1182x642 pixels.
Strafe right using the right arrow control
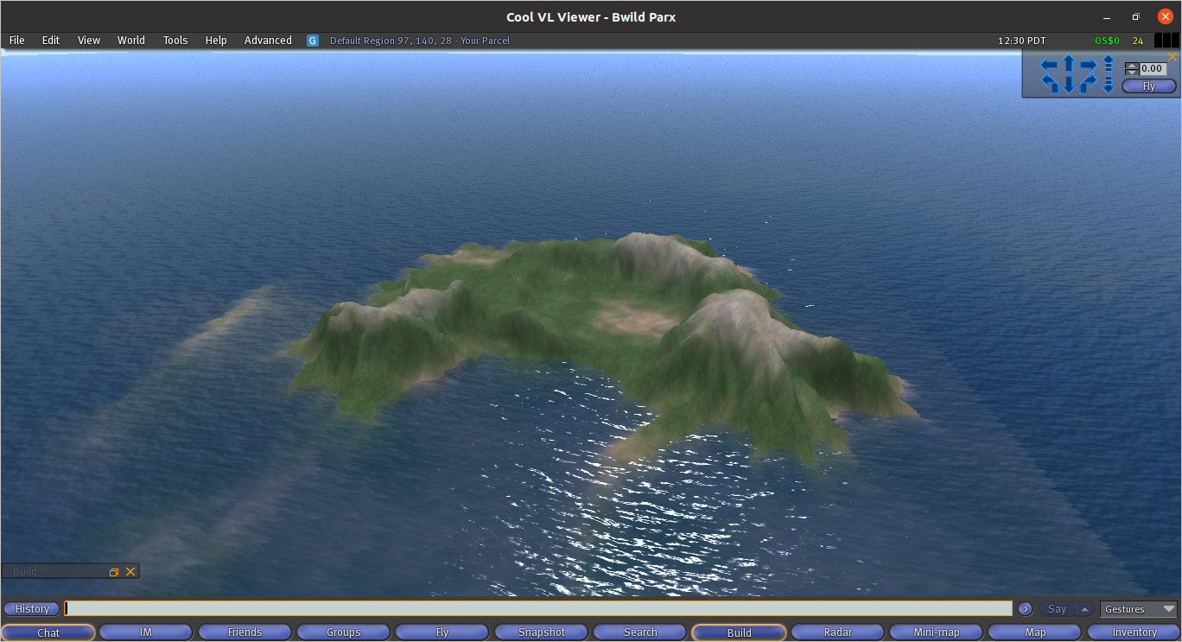(x=1088, y=65)
